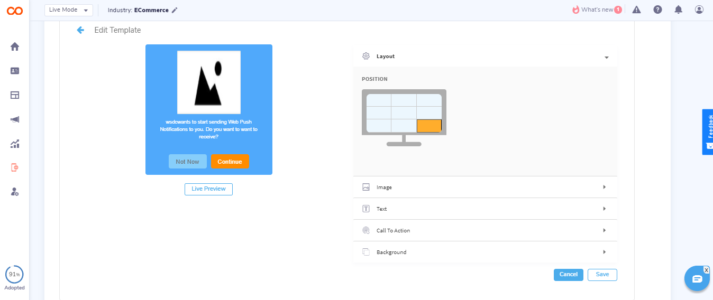Select the top-left position cell on monitor
Screen dimensions: 713x300
[x=379, y=100]
